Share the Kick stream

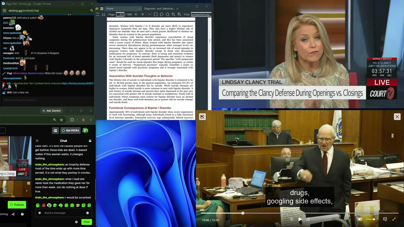click(x=13, y=214)
